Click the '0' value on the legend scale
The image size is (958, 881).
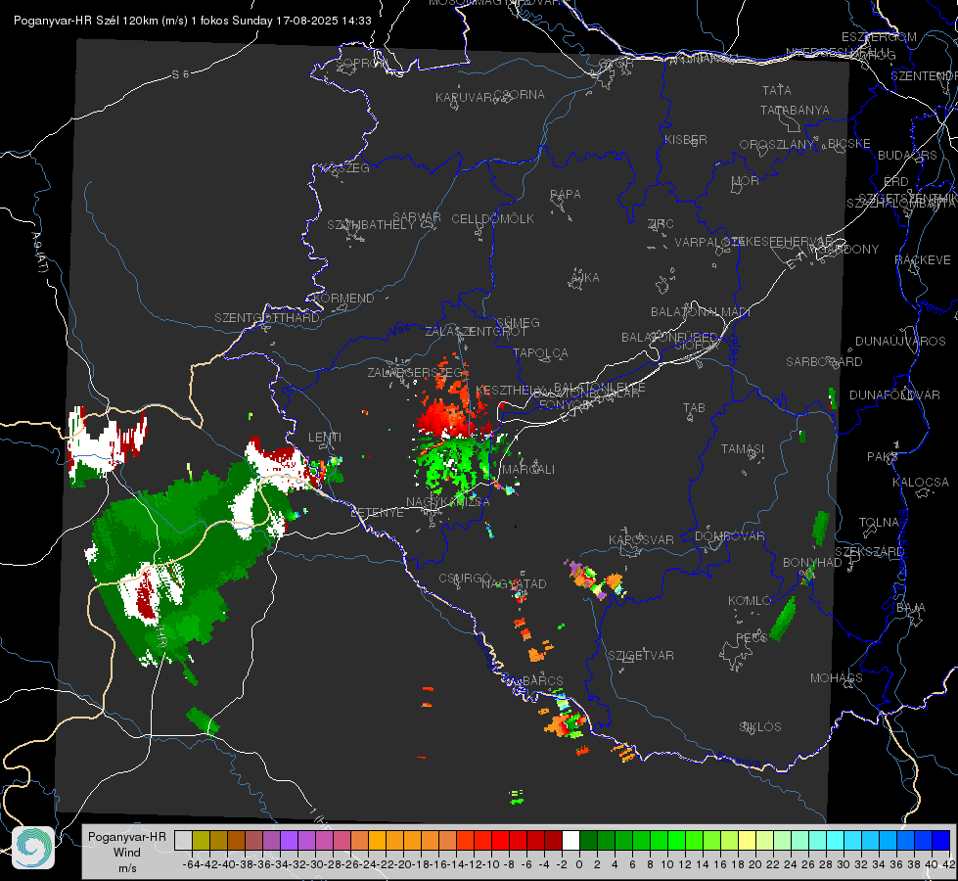tap(579, 864)
